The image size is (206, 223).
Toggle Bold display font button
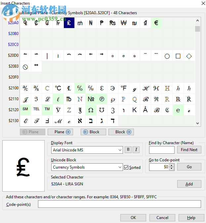128,150
